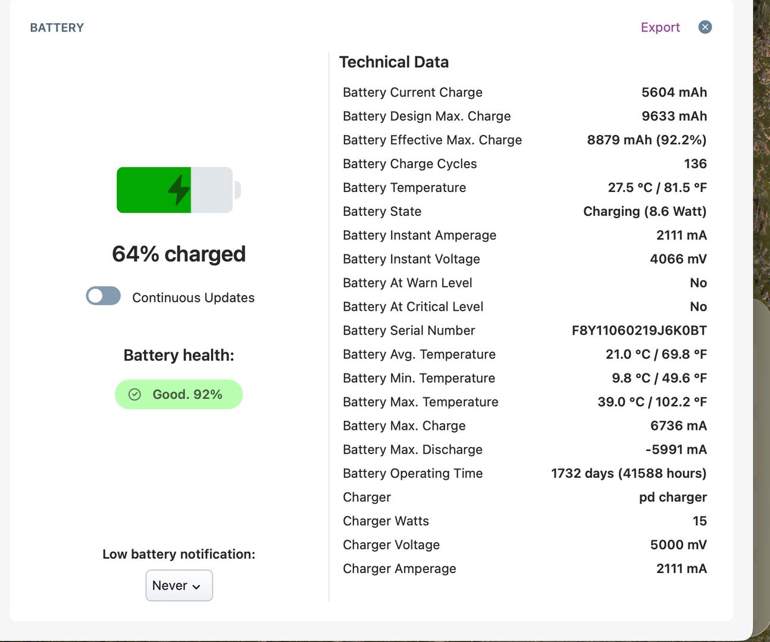Close the Battery panel with the X icon

pos(705,27)
